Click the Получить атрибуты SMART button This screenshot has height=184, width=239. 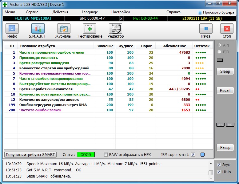(x=30, y=155)
